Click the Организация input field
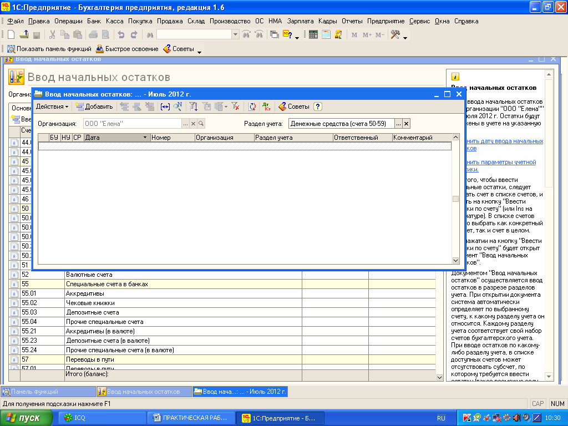This screenshot has height=426, width=568. click(x=132, y=124)
